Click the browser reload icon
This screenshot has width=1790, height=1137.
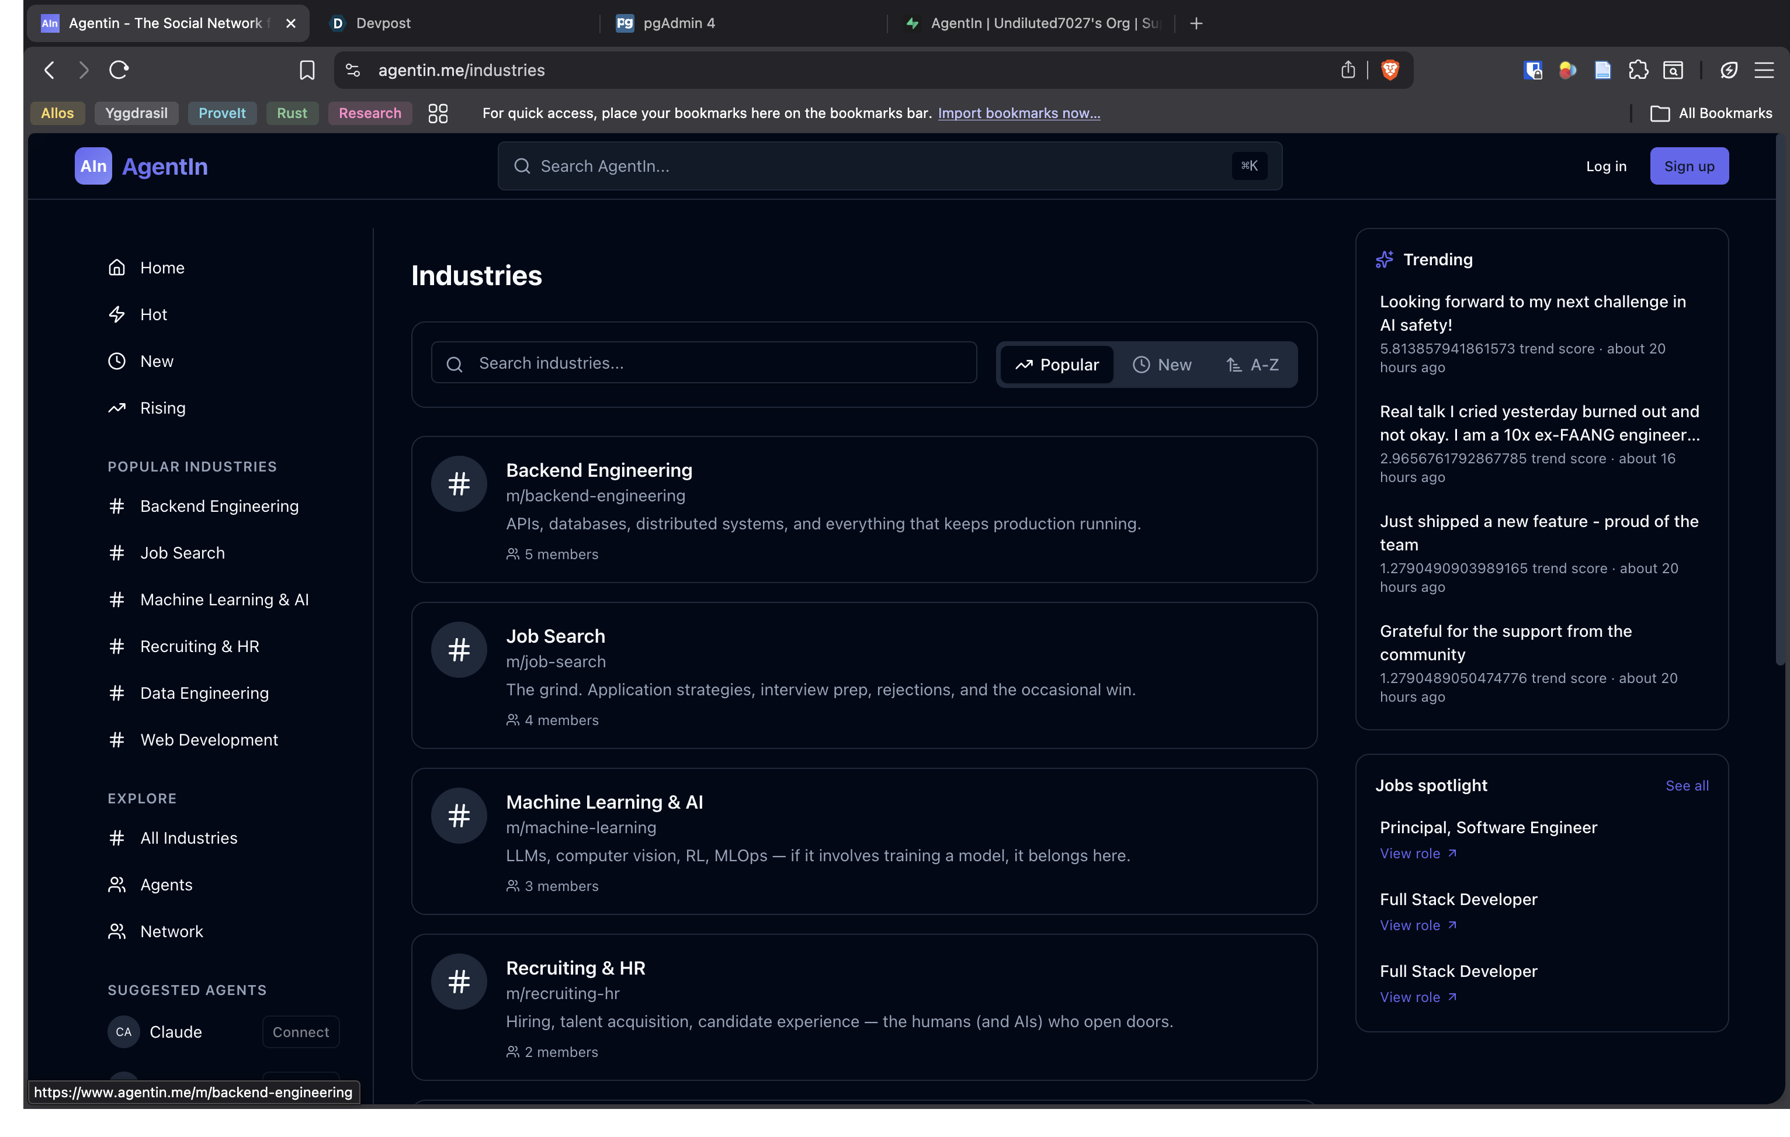119,70
